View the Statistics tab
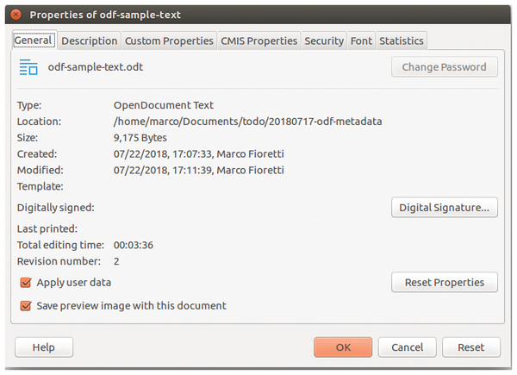This screenshot has height=375, width=517. [x=401, y=41]
